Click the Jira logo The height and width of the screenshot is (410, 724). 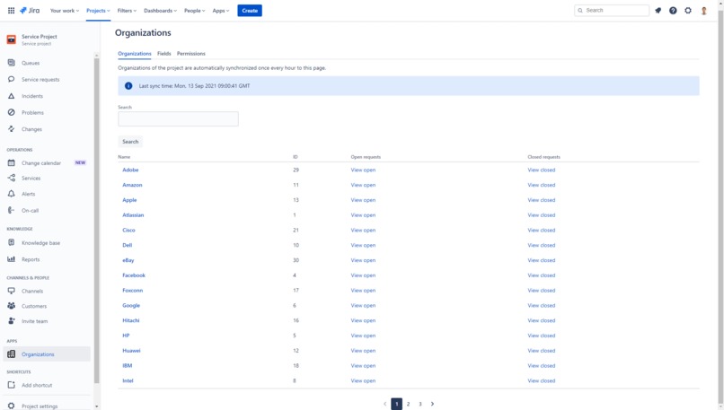click(30, 10)
